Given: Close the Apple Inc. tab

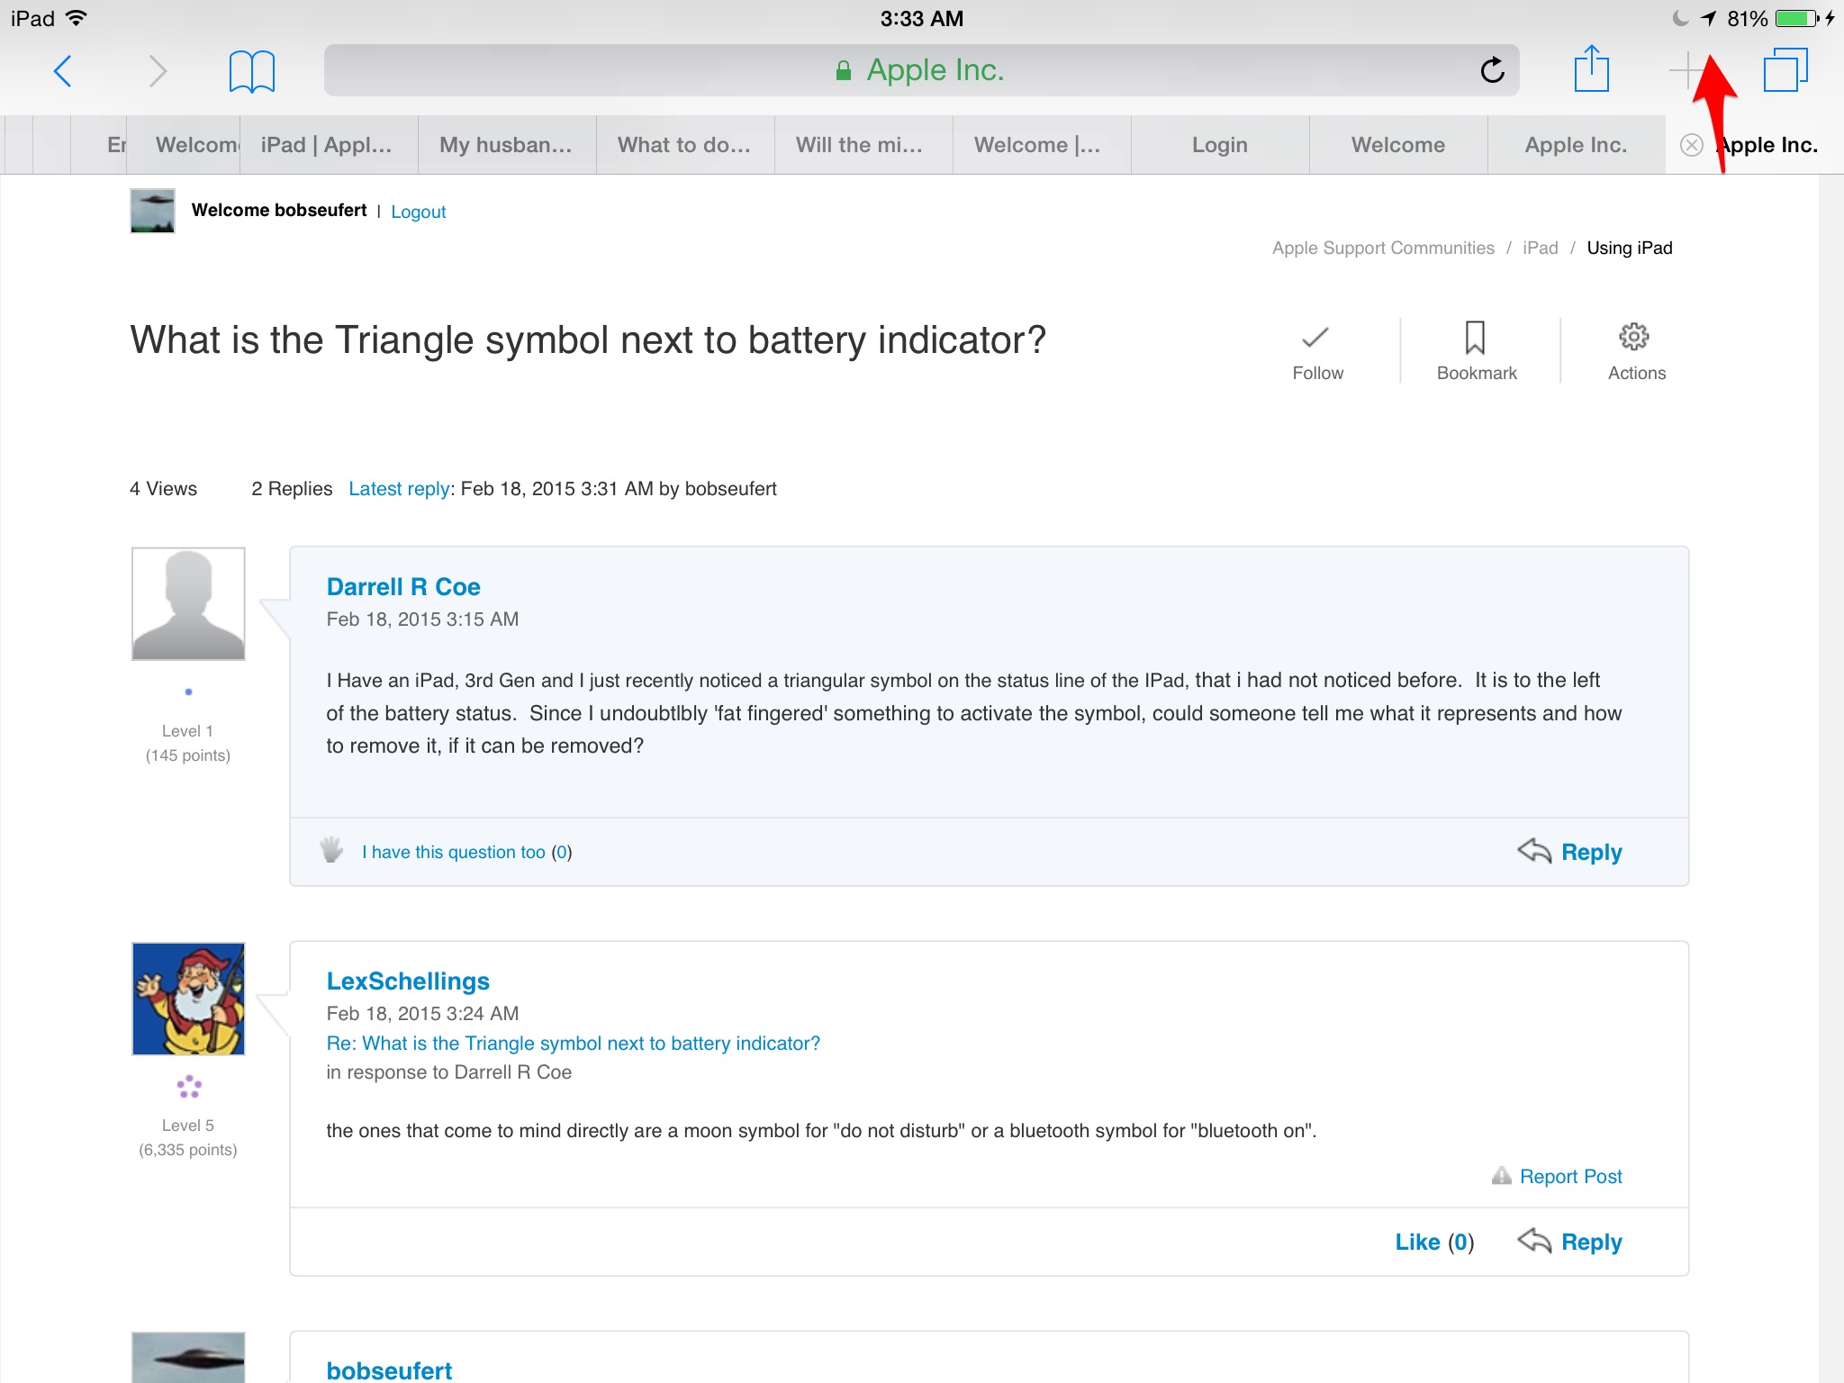Looking at the screenshot, I should pos(1691,145).
